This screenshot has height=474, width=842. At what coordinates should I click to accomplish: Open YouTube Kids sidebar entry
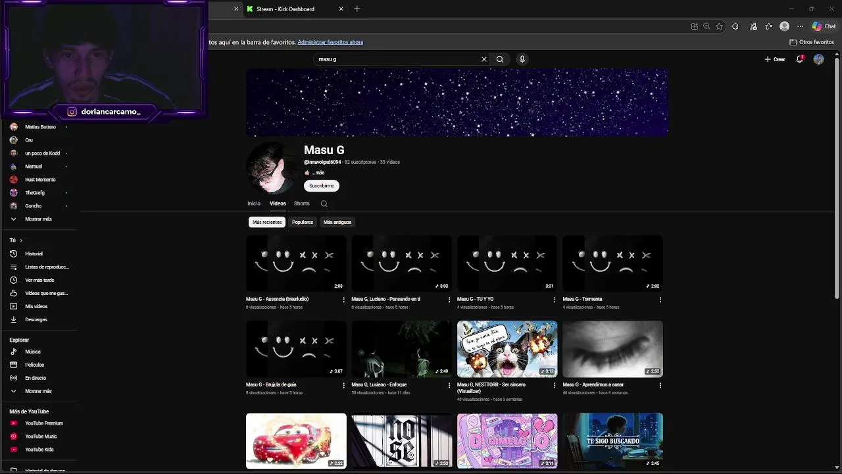tap(38, 450)
